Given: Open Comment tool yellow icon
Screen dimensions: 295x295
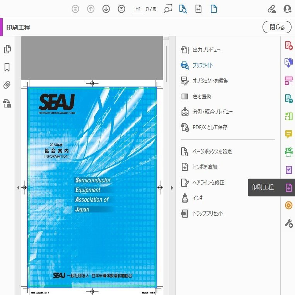Looking at the screenshot, I should tap(289, 134).
